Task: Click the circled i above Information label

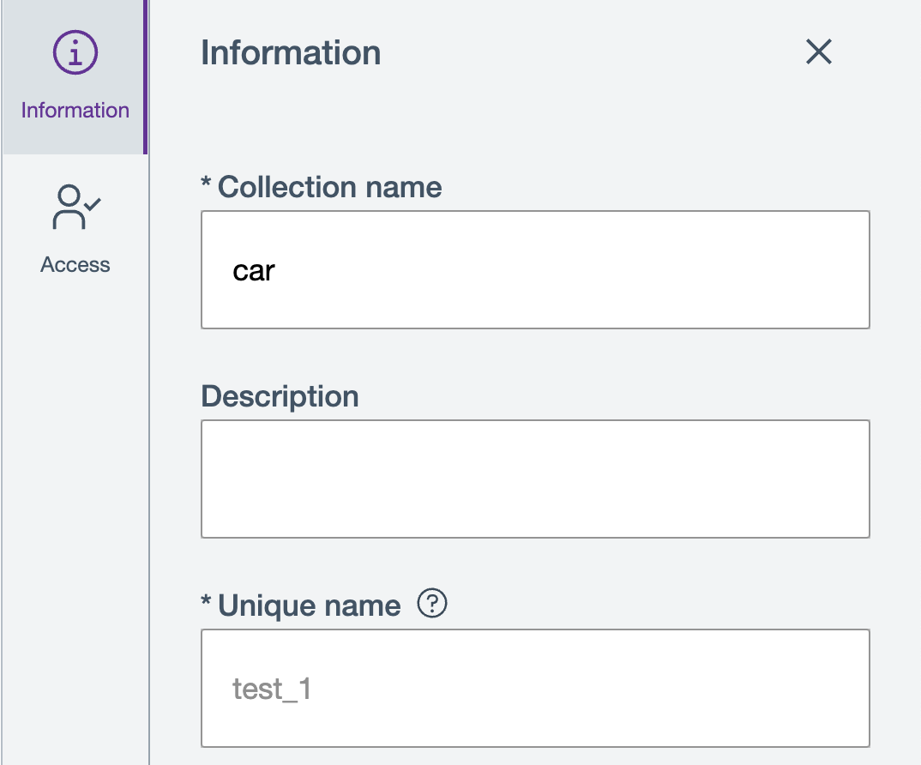Action: (75, 51)
